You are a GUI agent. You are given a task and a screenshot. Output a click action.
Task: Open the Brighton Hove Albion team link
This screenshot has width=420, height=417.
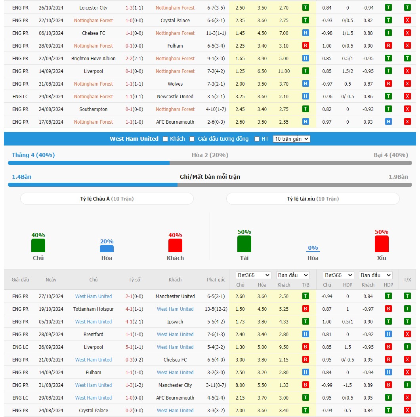tap(93, 58)
